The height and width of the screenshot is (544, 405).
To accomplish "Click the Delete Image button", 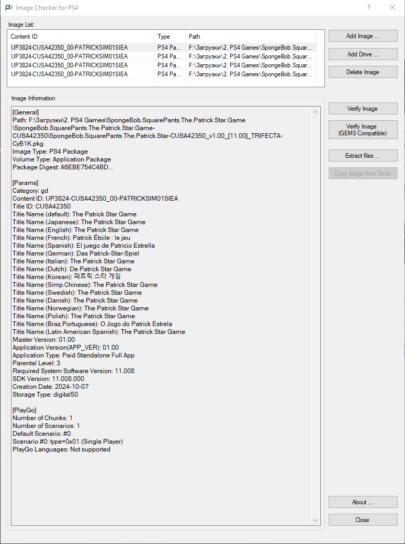I will click(x=363, y=72).
